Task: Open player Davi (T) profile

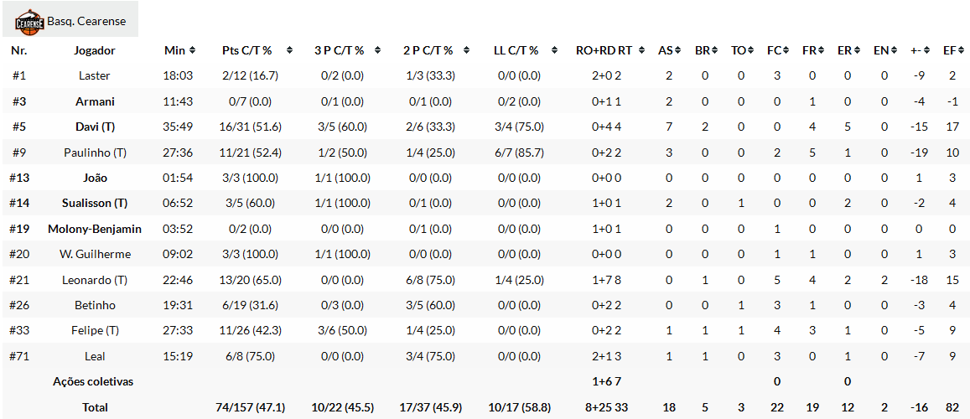Action: (x=95, y=127)
